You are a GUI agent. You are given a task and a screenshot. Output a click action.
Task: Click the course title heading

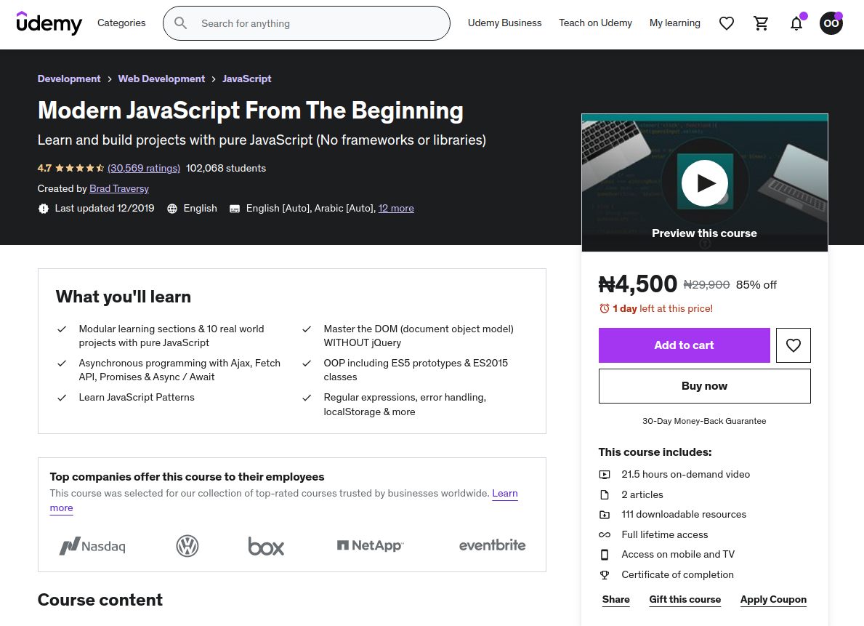tap(250, 111)
